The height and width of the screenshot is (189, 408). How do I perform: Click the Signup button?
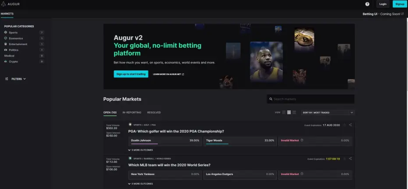pos(400,4)
